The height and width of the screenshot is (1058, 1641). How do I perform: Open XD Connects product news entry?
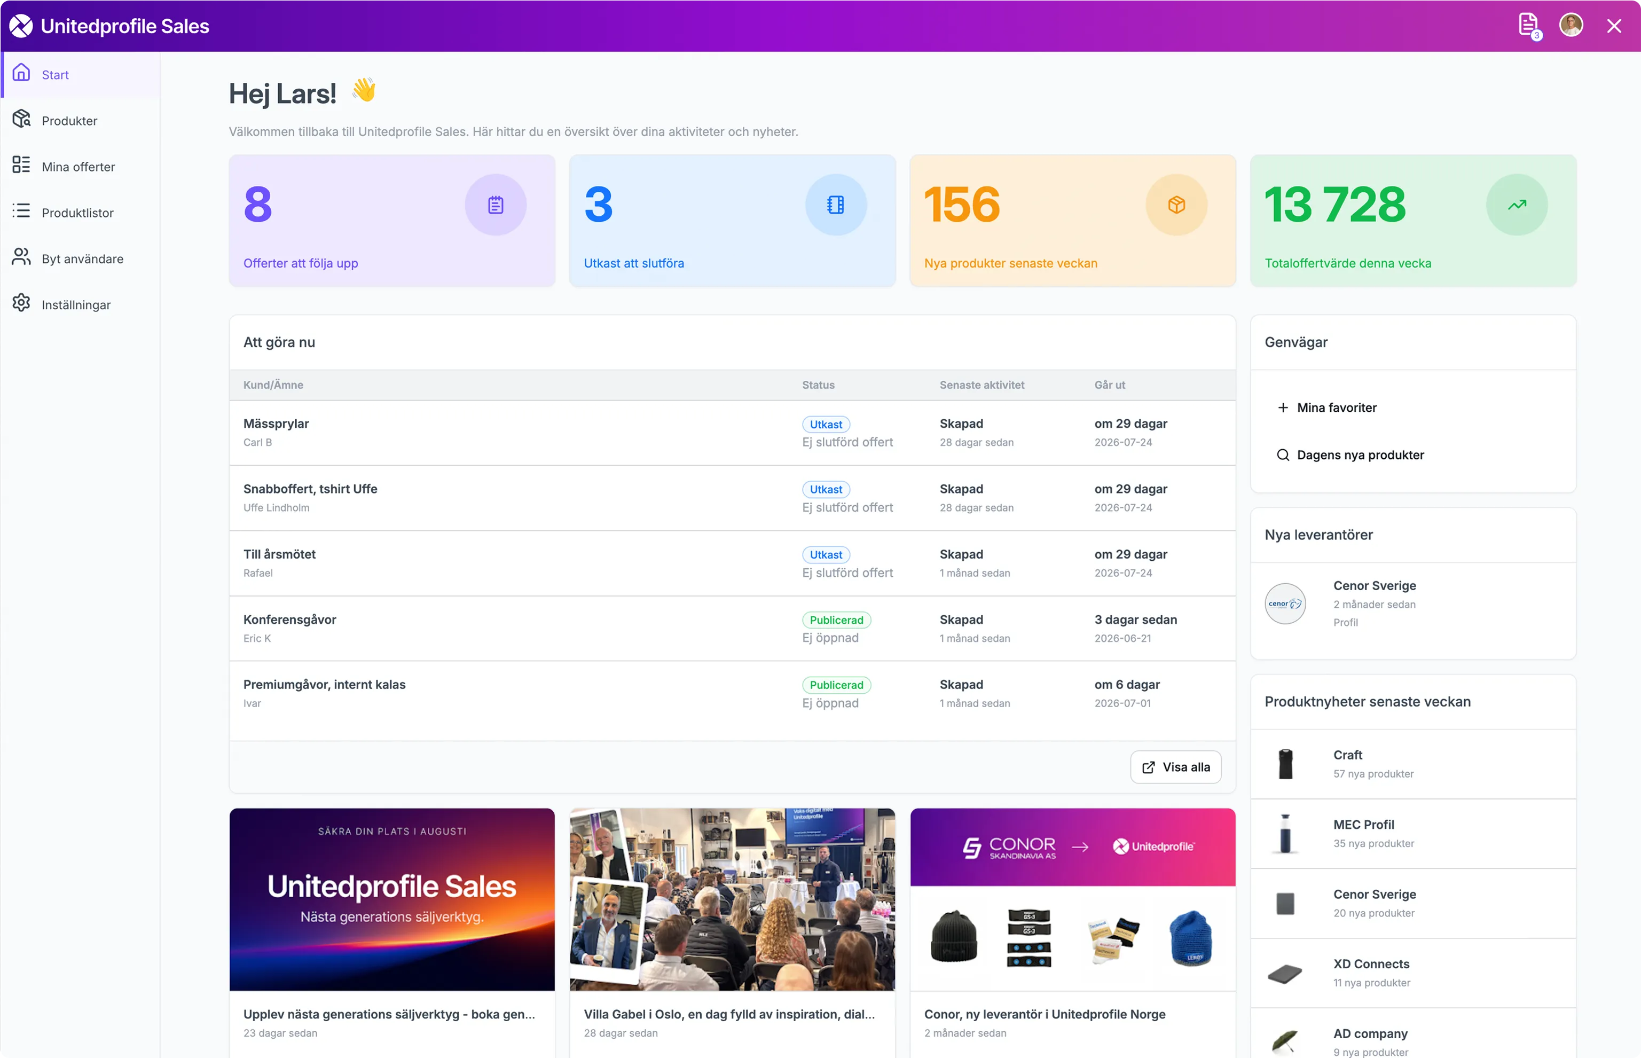coord(1413,973)
